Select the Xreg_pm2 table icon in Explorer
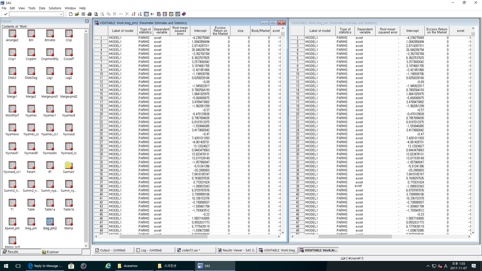Image resolution: width=482 pixels, height=271 pixels. click(x=50, y=223)
